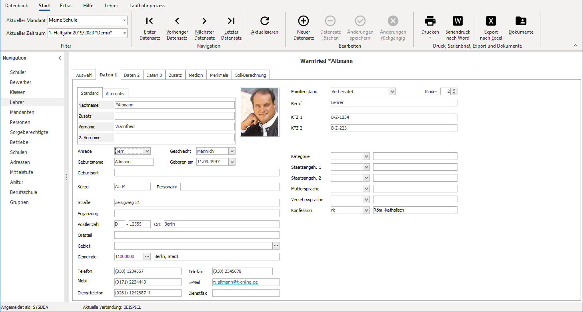
Task: Click the Straße field with Zeisigweg 31
Action: pos(197,202)
